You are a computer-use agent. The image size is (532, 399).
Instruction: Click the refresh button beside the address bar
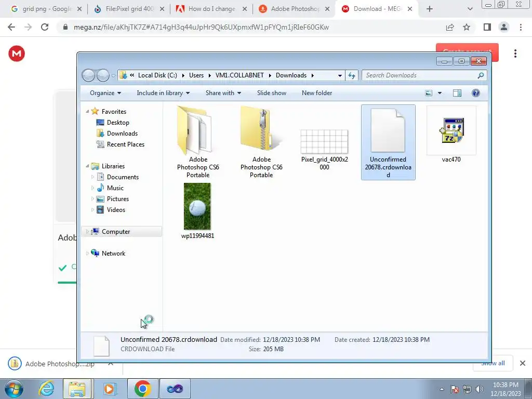(352, 75)
